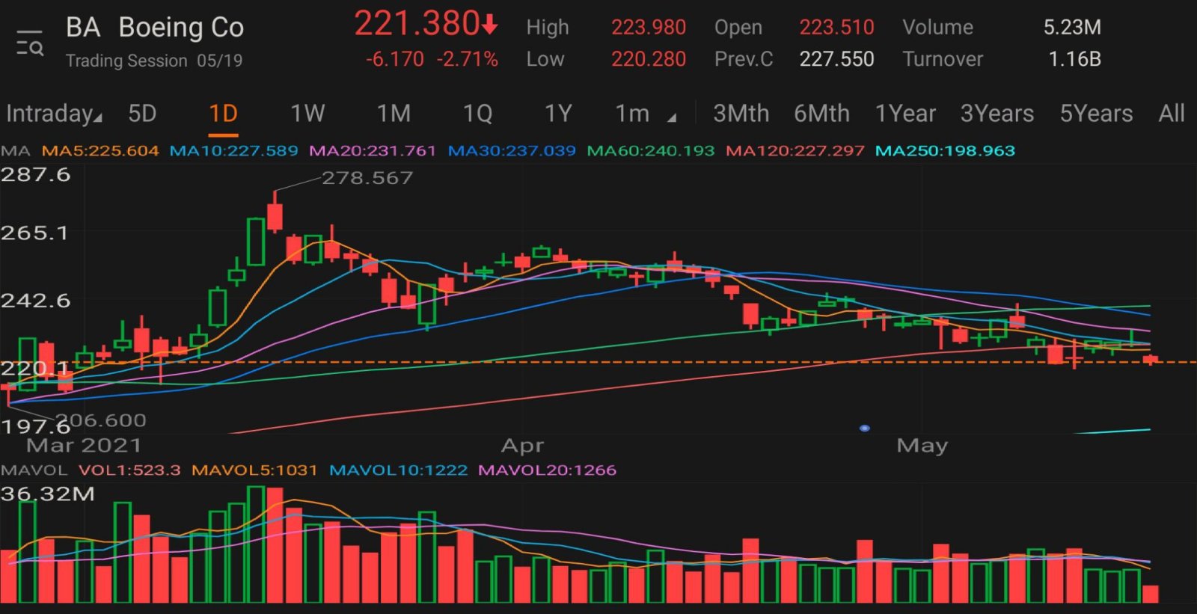Click the MAVOL20:1266 volume label
This screenshot has height=614, width=1197.
[x=547, y=470]
